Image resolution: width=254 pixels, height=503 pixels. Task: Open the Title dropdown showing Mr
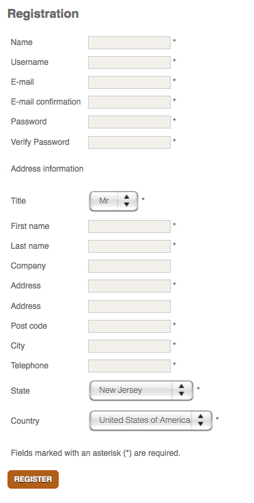click(x=113, y=201)
